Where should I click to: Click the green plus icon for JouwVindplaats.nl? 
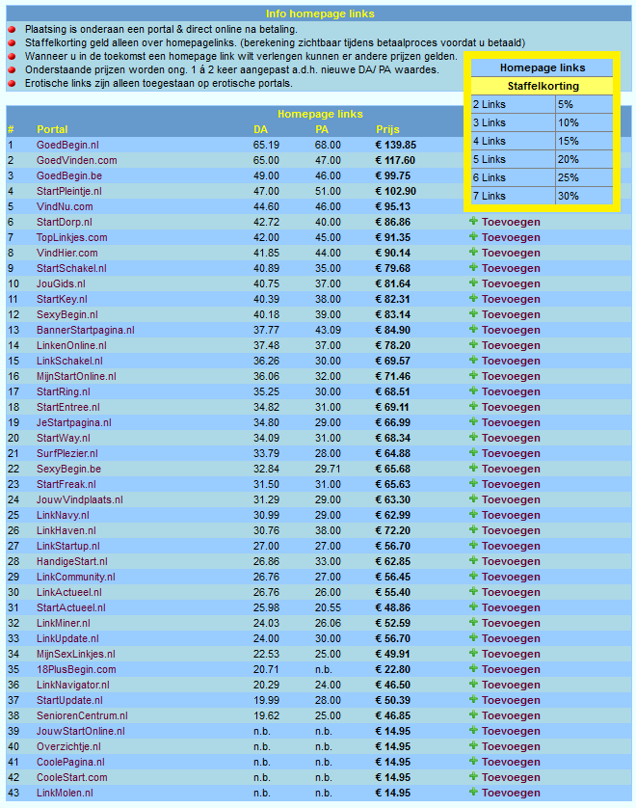click(473, 498)
